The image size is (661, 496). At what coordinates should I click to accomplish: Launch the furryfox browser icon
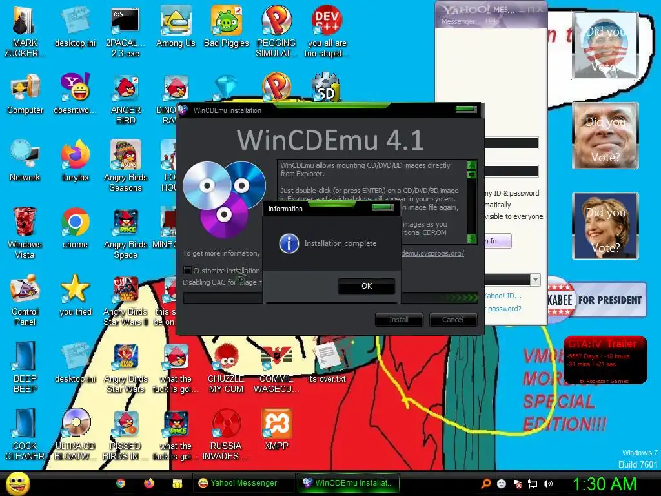point(75,161)
